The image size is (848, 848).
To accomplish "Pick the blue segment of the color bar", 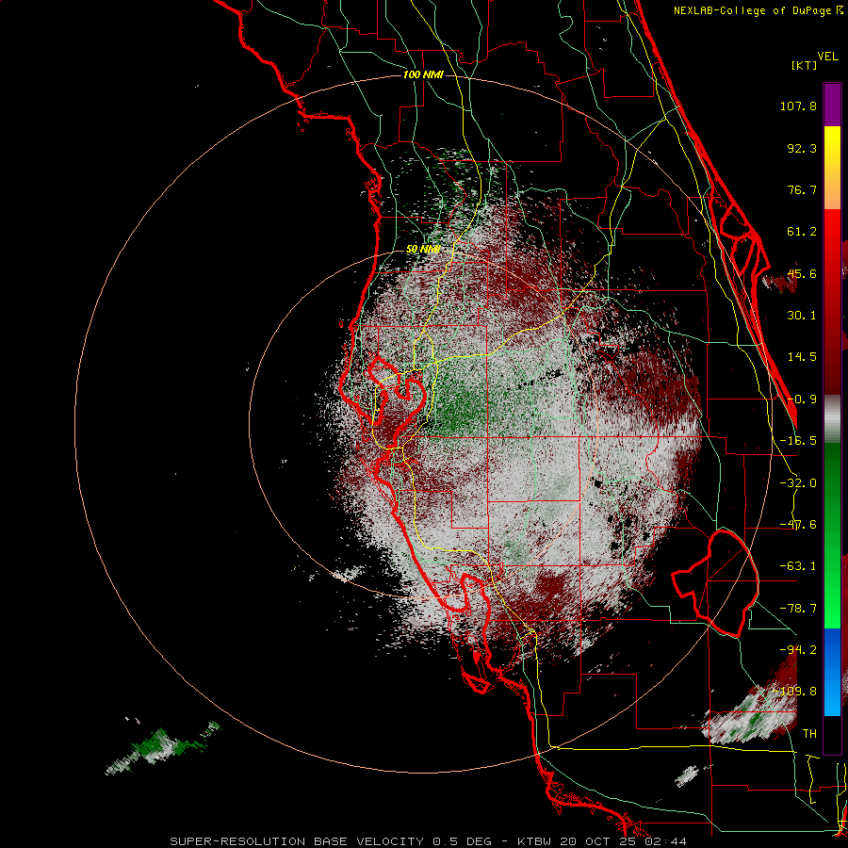I will [x=832, y=672].
